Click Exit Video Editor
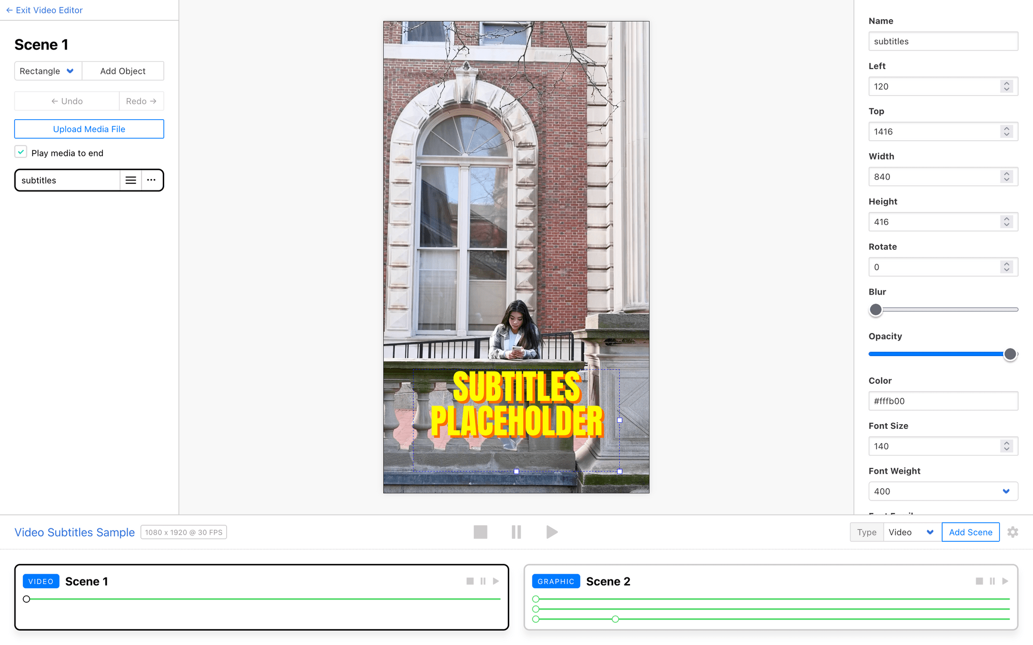Screen dimensions: 1033x645 tap(43, 10)
